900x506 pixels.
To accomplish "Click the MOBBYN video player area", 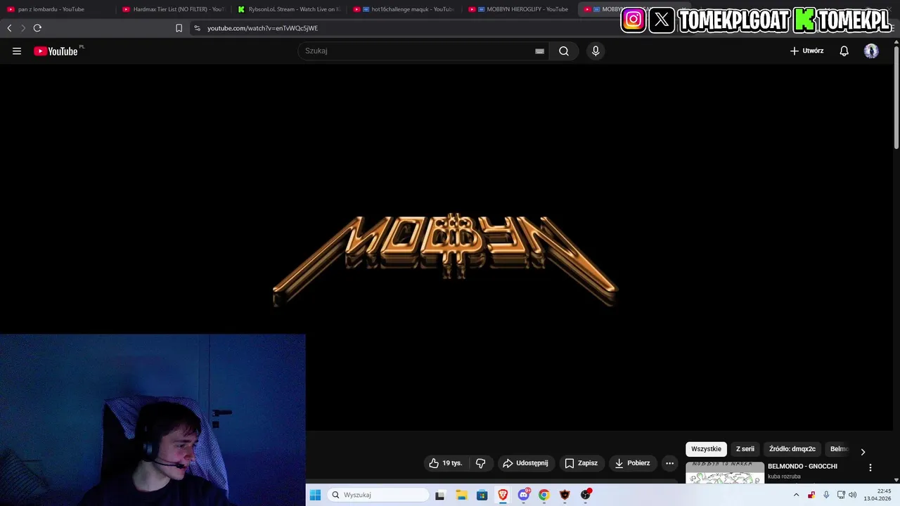I will point(445,247).
